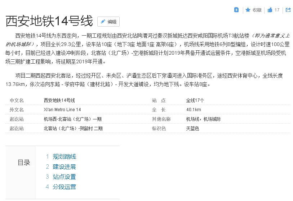
Task: Open the 建设进展 contents link
Action: tap(64, 166)
